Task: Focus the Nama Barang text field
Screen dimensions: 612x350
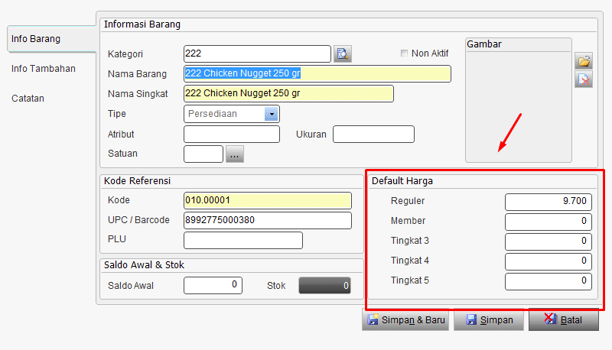Action: (x=317, y=74)
